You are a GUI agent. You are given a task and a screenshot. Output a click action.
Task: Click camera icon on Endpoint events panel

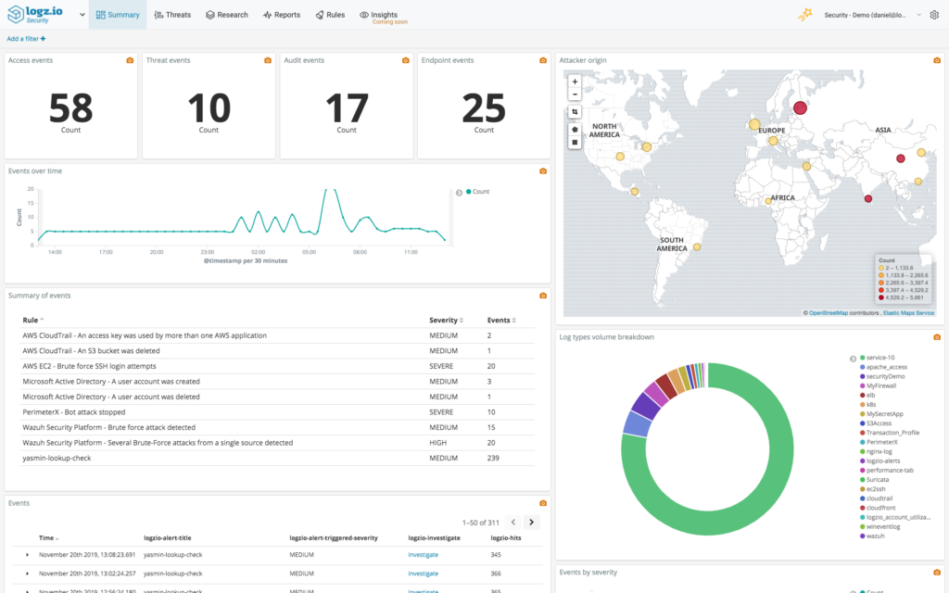[543, 60]
